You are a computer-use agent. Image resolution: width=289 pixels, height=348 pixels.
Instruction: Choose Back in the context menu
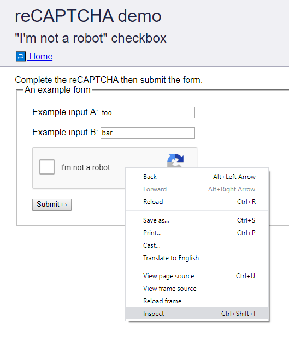pos(197,177)
